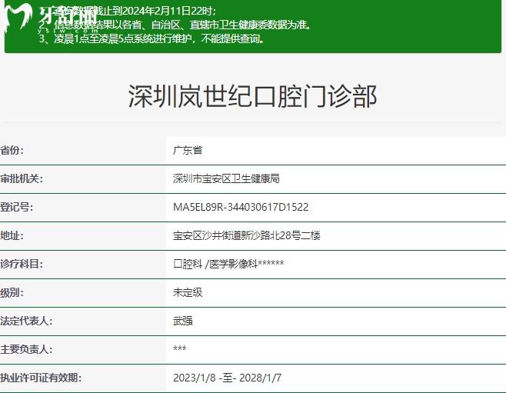Image resolution: width=506 pixels, height=393 pixels.
Task: Click registration number MA5EL89R-344030617D1522
Action: [241, 207]
